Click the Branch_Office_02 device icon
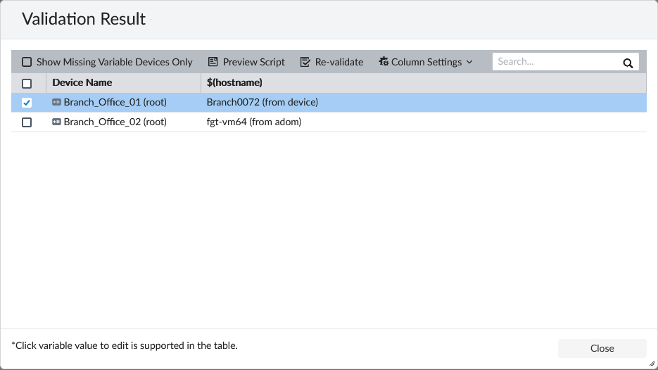 (56, 122)
